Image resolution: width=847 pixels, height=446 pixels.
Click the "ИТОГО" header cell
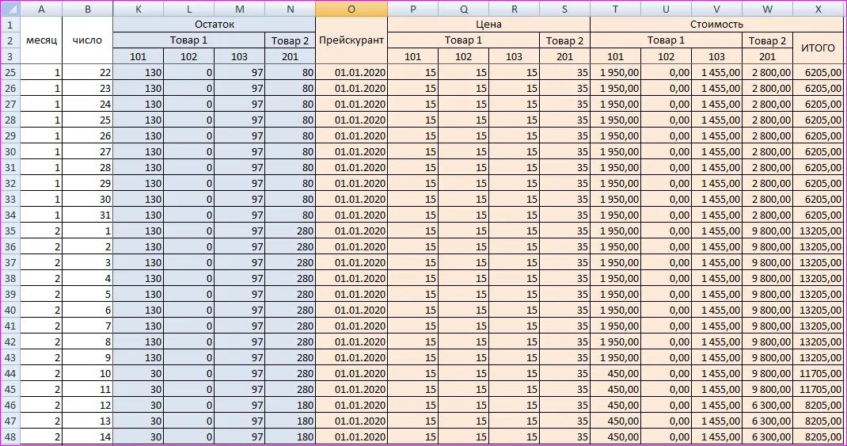[x=818, y=48]
